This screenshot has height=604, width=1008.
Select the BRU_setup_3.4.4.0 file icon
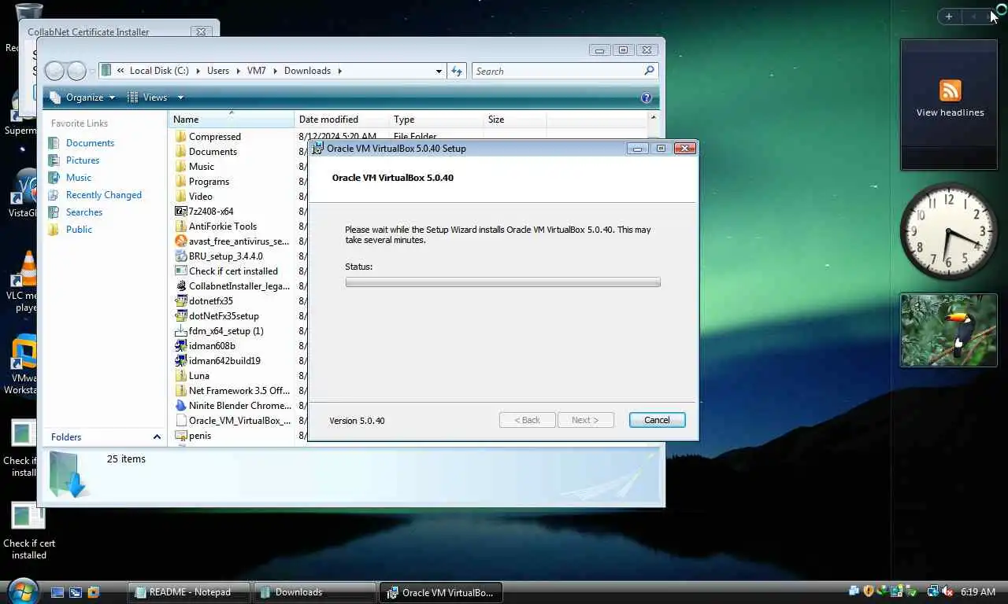click(180, 256)
